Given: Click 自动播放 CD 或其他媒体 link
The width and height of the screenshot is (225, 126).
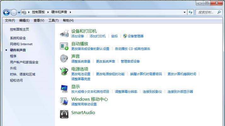Looking at the screenshot, I should 132,49.
